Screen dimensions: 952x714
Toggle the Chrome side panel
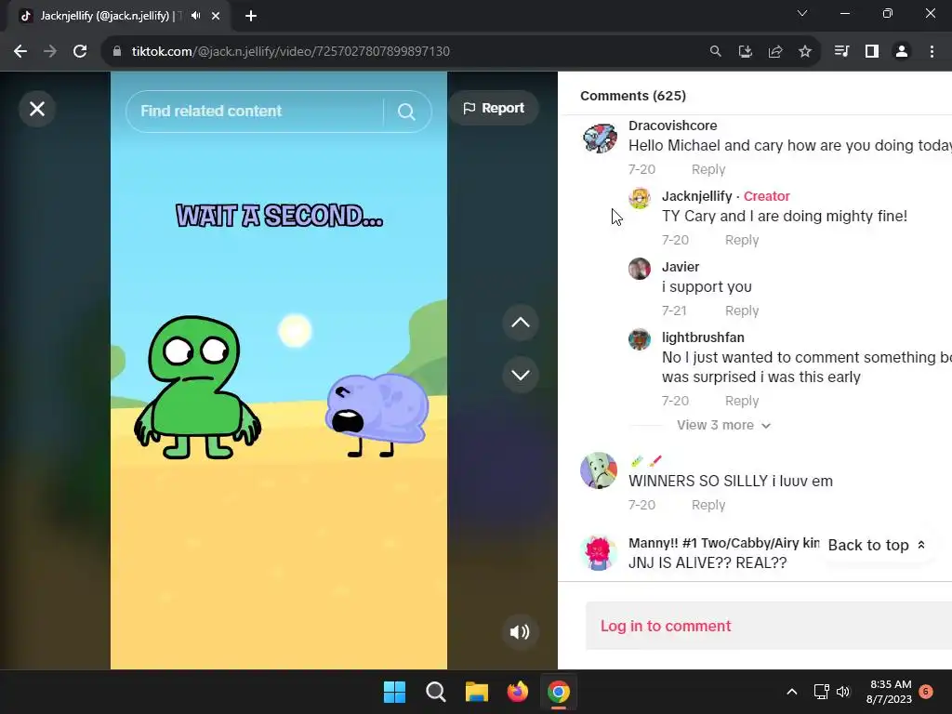[872, 52]
